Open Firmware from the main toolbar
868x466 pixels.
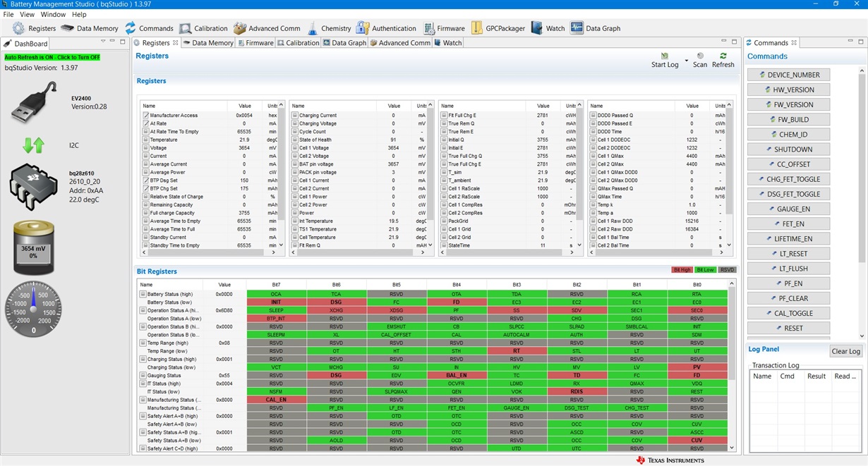click(444, 28)
